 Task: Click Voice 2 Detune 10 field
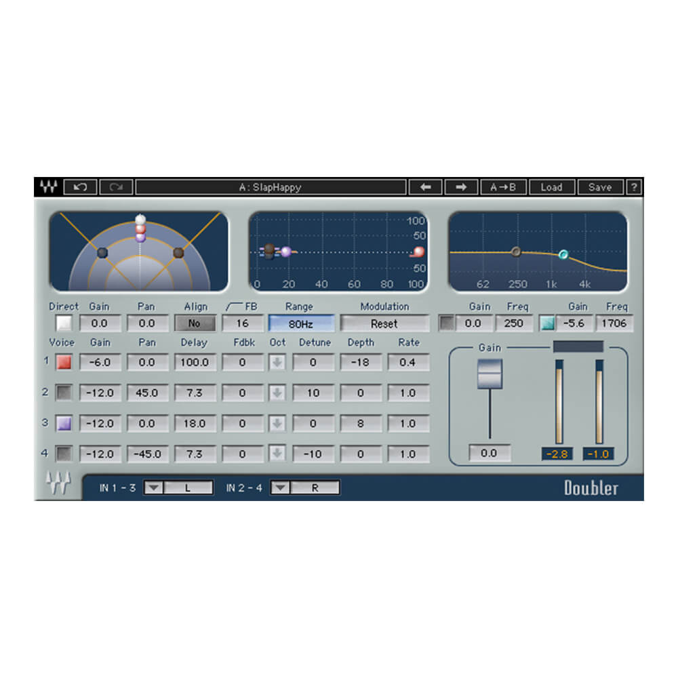pos(313,393)
